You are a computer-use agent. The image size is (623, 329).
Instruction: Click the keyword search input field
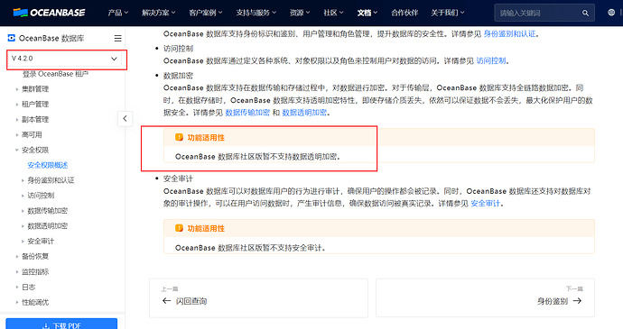point(538,14)
